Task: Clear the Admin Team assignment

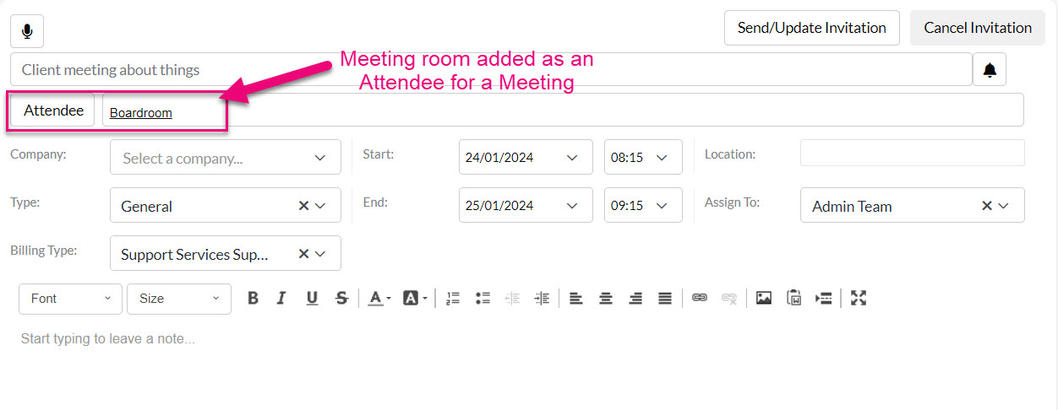Action: coord(986,206)
